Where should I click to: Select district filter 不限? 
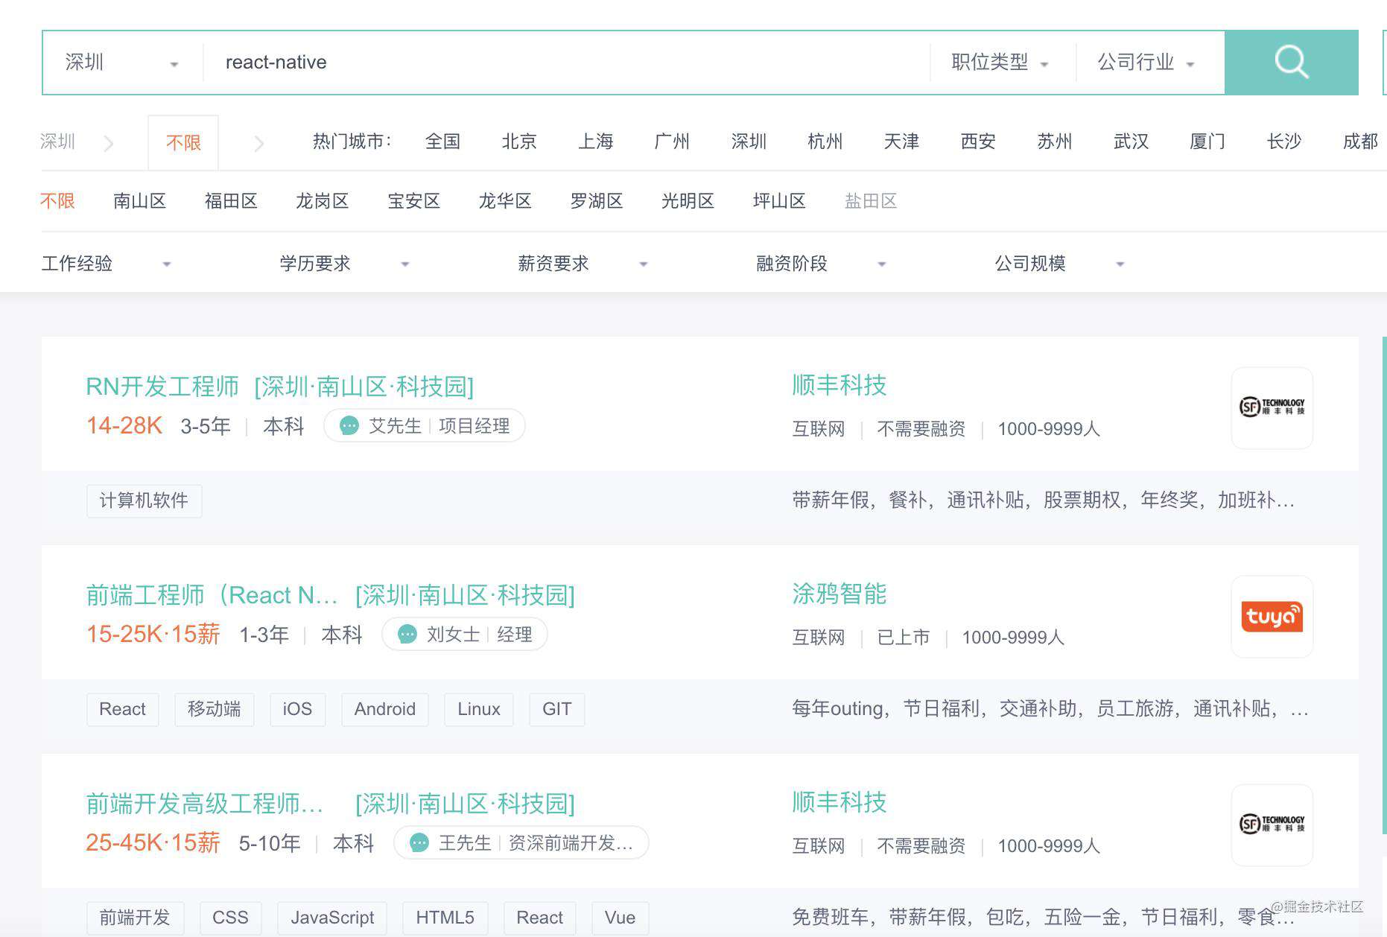tap(57, 201)
